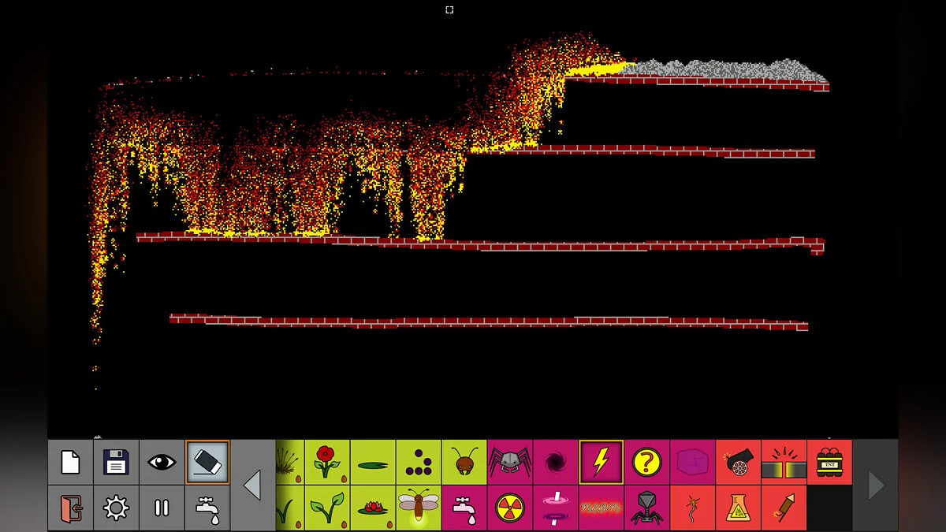This screenshot has height=532, width=946.
Task: Show next element palette page
Action: (875, 486)
